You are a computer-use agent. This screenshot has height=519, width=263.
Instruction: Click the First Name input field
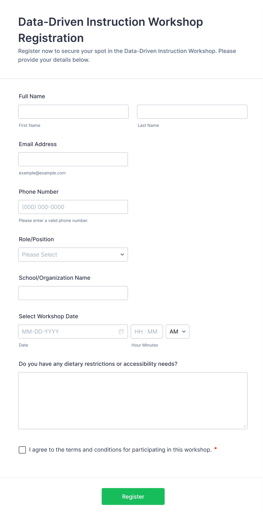point(73,112)
